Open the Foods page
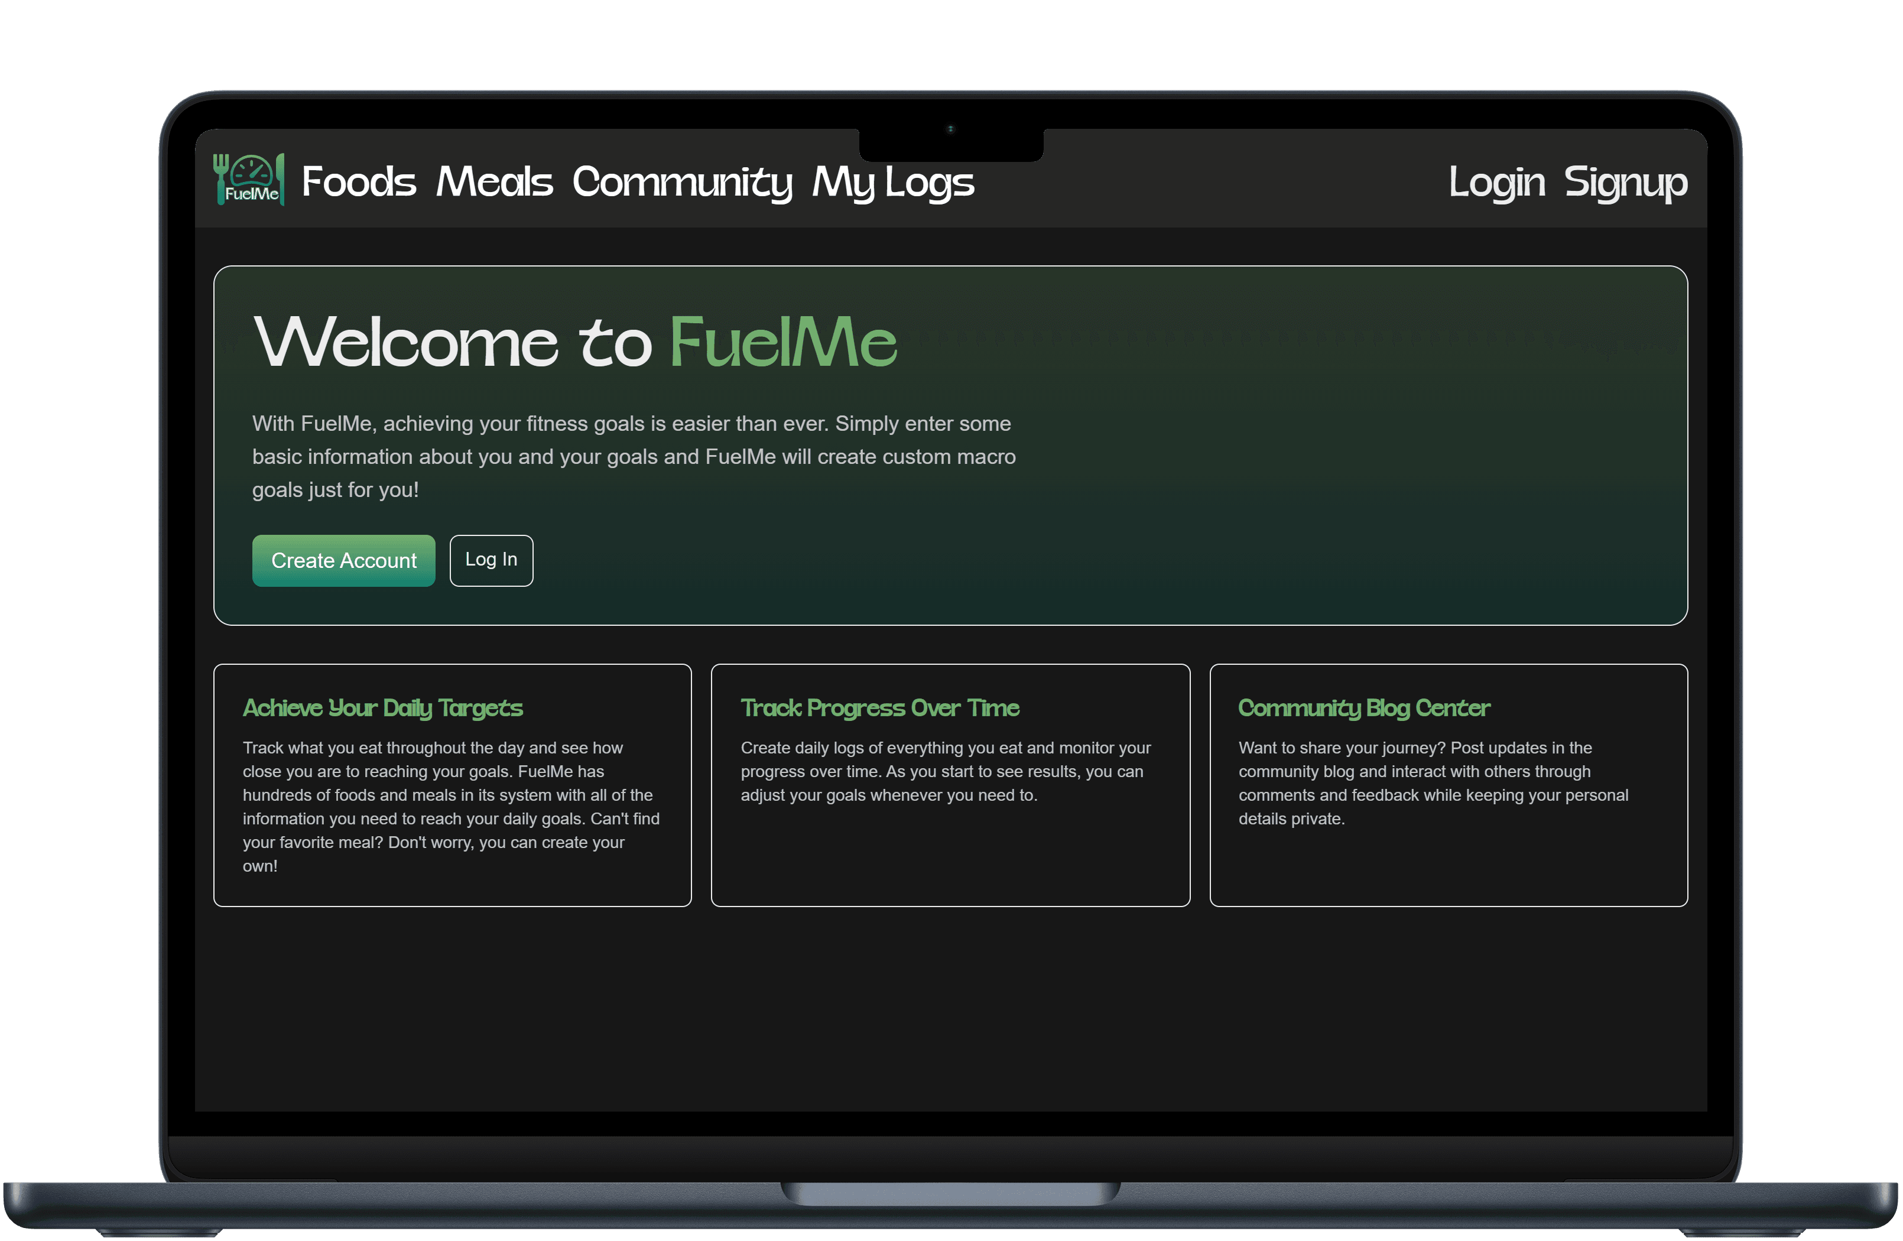 tap(358, 183)
